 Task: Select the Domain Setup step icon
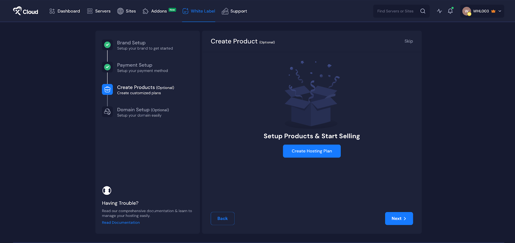(108, 112)
